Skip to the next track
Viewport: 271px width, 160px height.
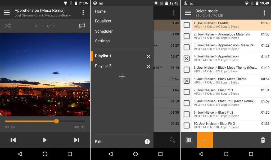(x=76, y=140)
